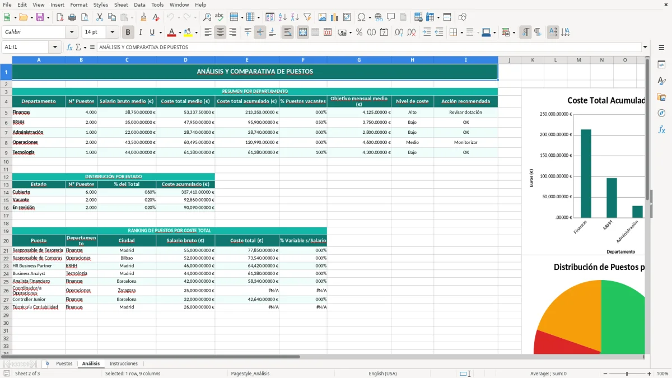Open the sidebar Properties deck
Screen dimensions: 672x378
pyautogui.click(x=661, y=65)
